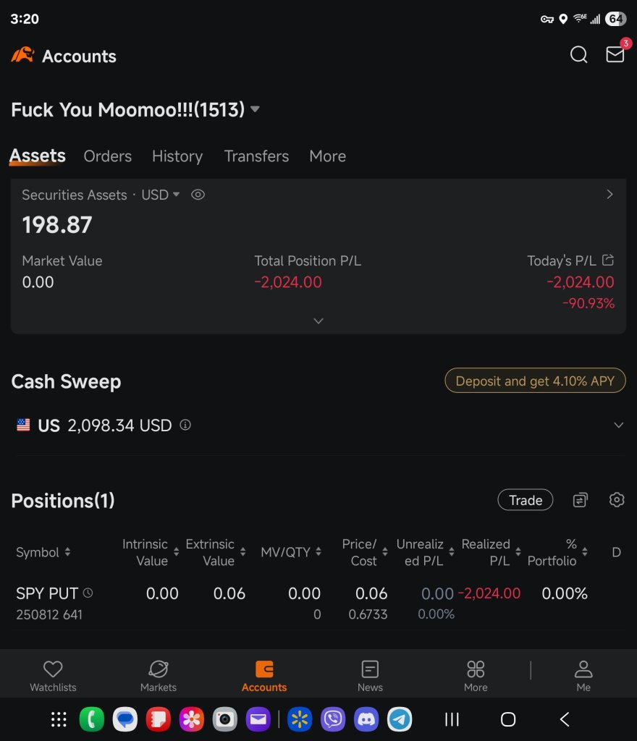Open the Discord app in dock
Image resolution: width=637 pixels, height=741 pixels.
tap(366, 719)
